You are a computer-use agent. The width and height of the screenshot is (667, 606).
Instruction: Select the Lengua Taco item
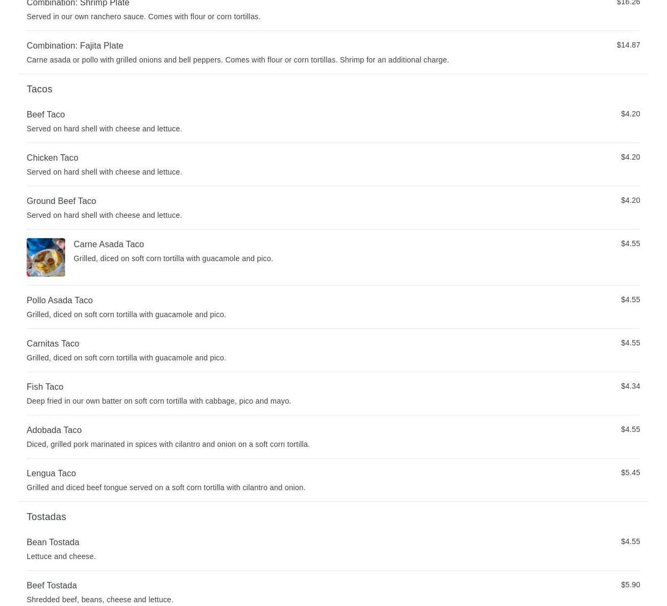(333, 480)
